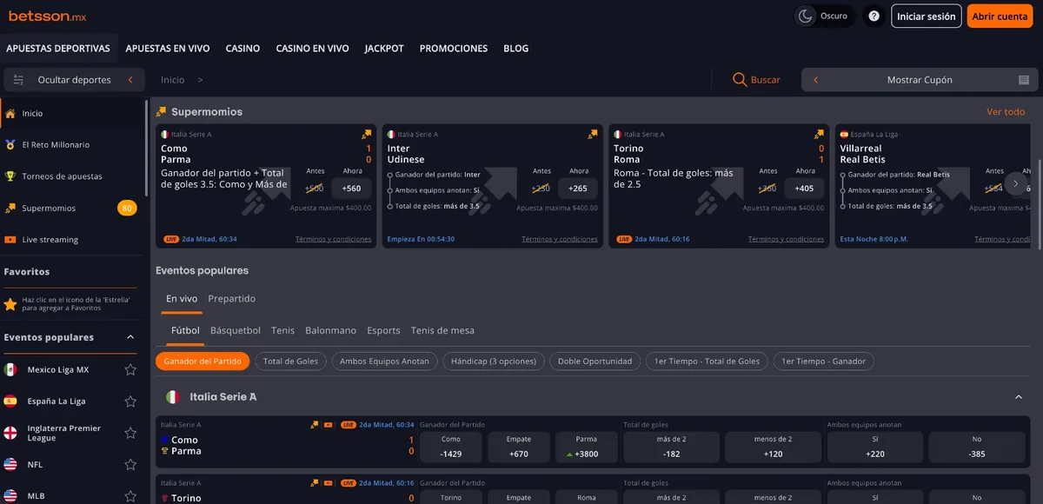1043x504 pixels.
Task: Select Tenis de mesa sport tab
Action: (442, 331)
